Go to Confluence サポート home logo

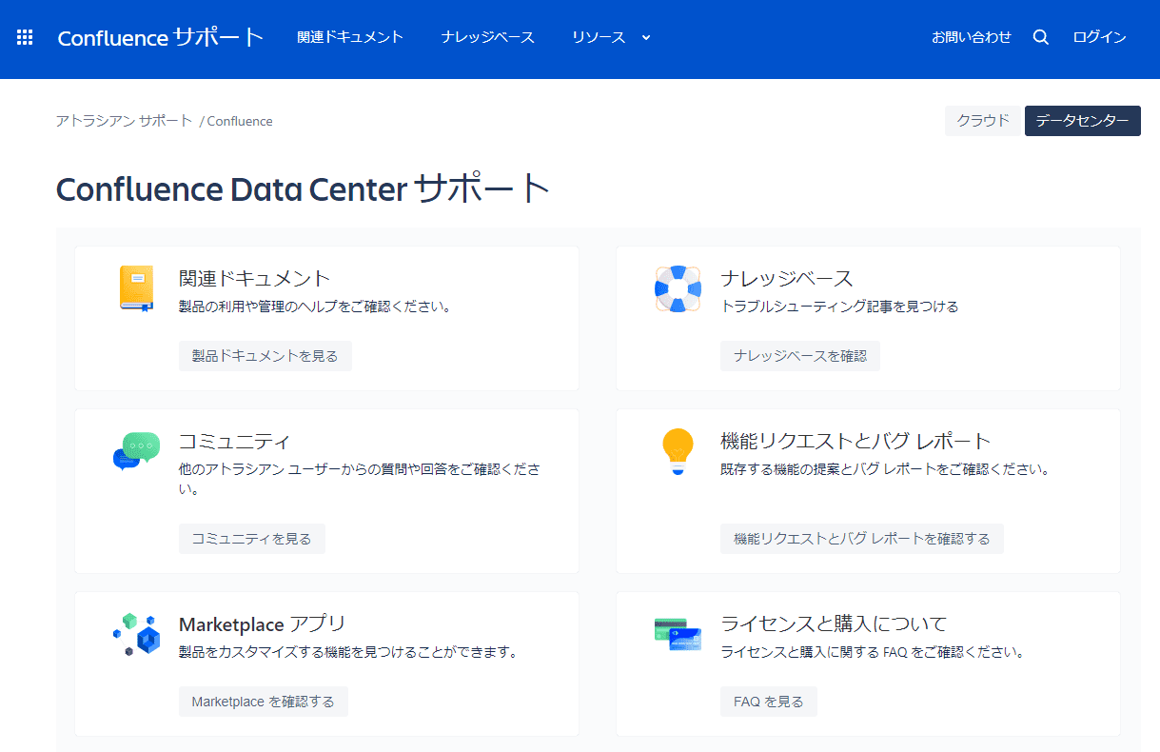click(x=161, y=37)
